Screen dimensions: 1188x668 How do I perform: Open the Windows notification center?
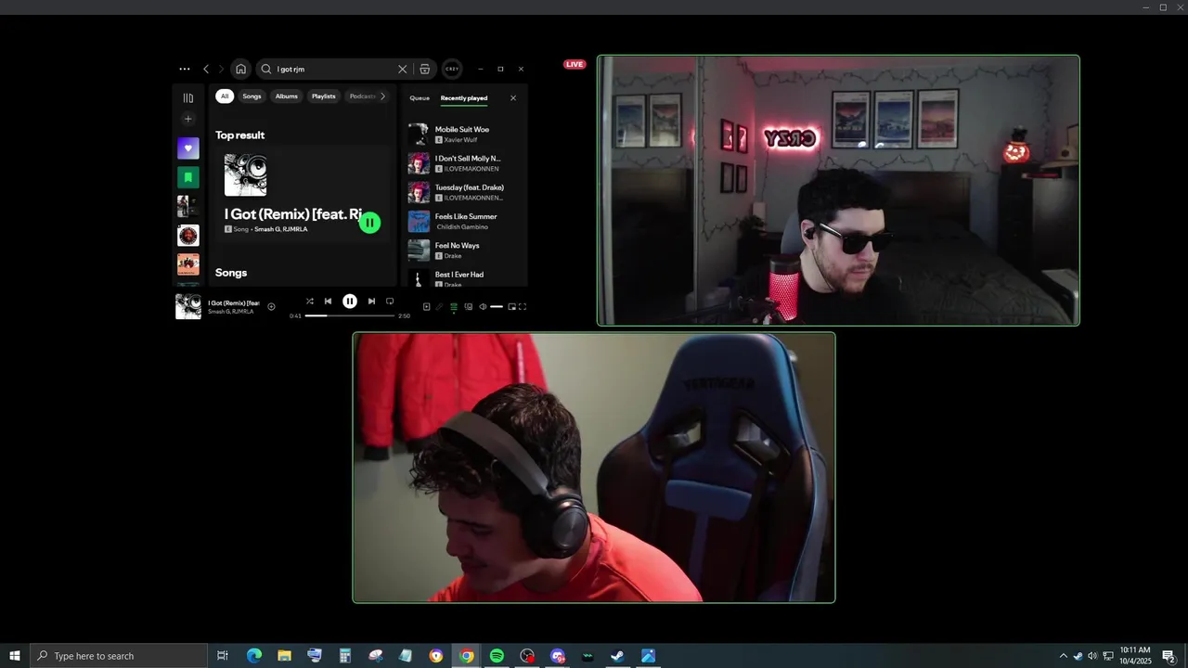[x=1169, y=656]
